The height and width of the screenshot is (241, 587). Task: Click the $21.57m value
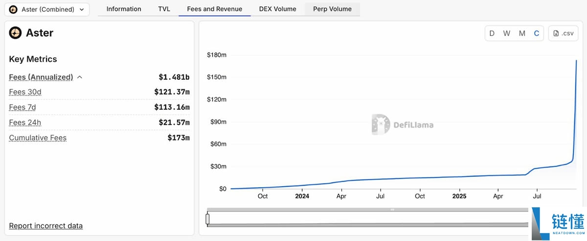(x=174, y=122)
